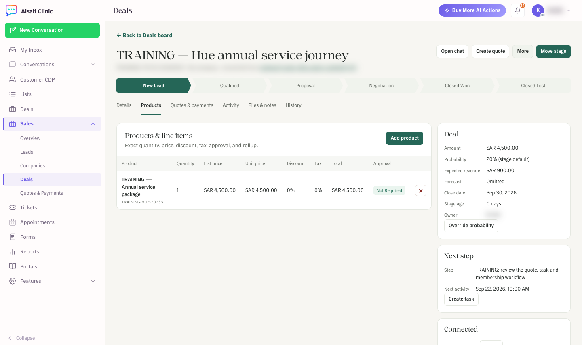Expand the Features submenu chevron

[x=93, y=281]
